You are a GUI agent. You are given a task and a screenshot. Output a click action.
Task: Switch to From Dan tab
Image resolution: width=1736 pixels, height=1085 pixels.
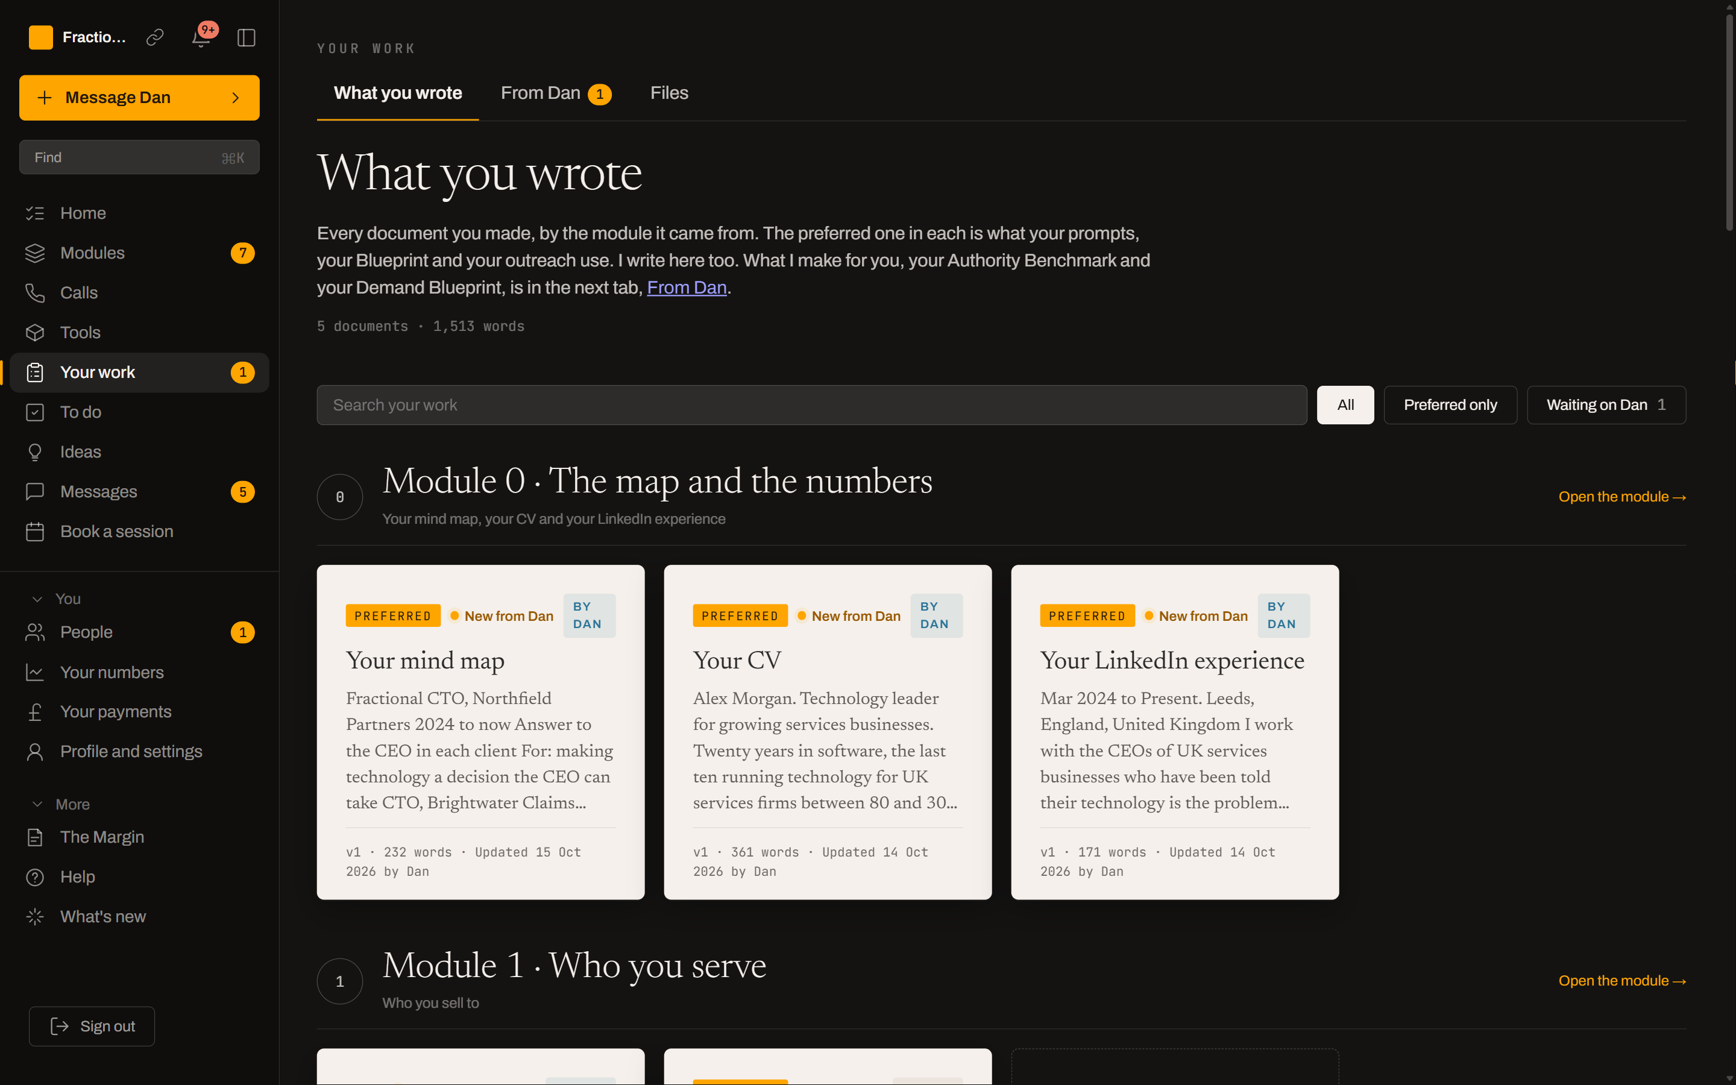coord(555,93)
